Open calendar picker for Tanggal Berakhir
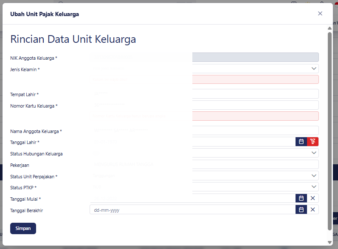 point(301,210)
